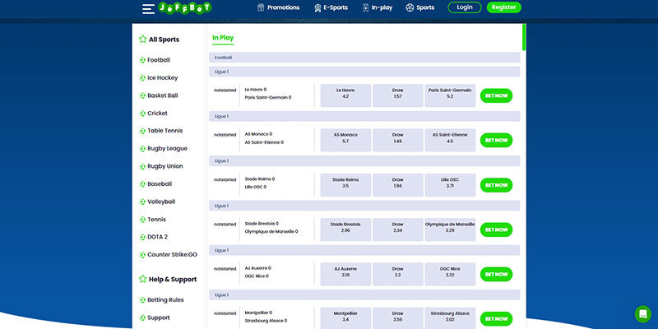Select the In Play tab
The image size is (658, 329).
point(223,38)
